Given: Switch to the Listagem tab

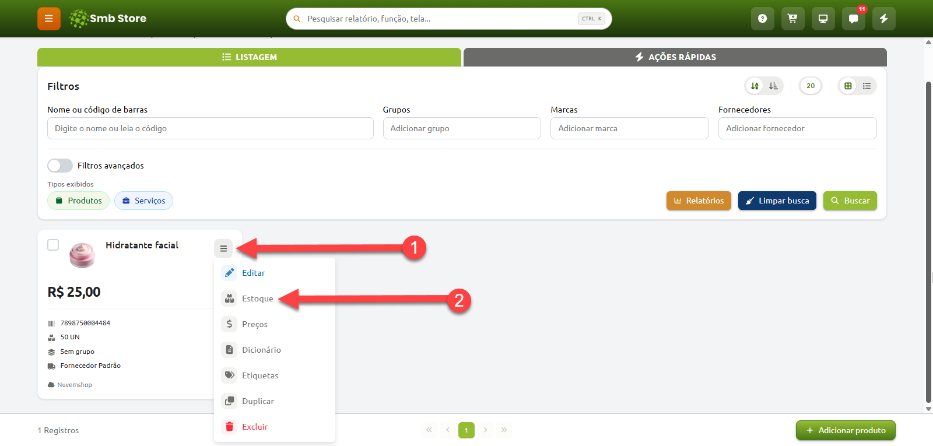Looking at the screenshot, I should click(x=249, y=57).
